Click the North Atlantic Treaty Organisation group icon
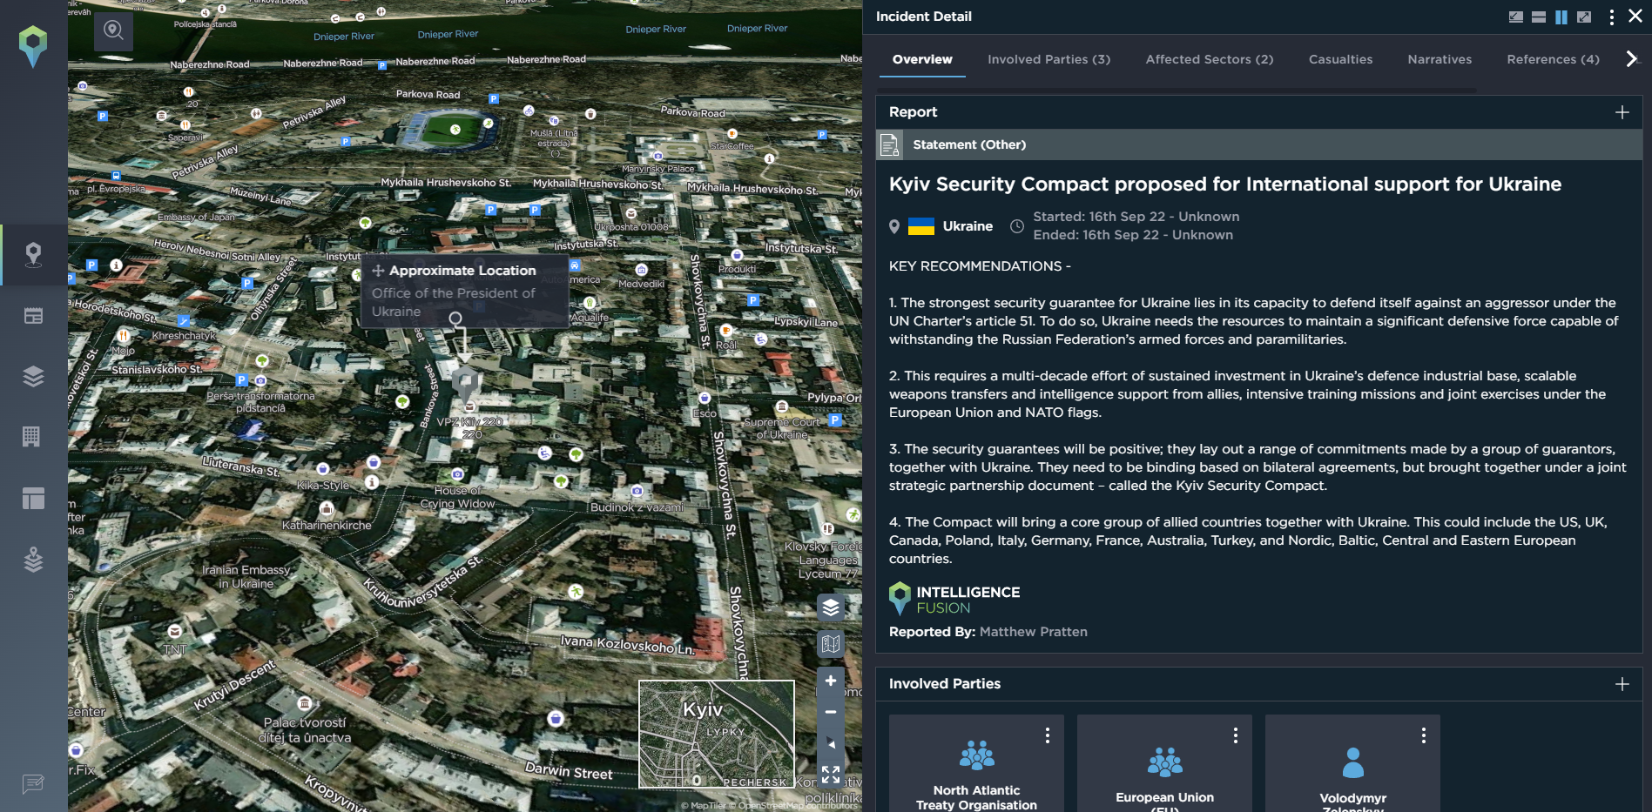The image size is (1652, 812). pos(976,755)
